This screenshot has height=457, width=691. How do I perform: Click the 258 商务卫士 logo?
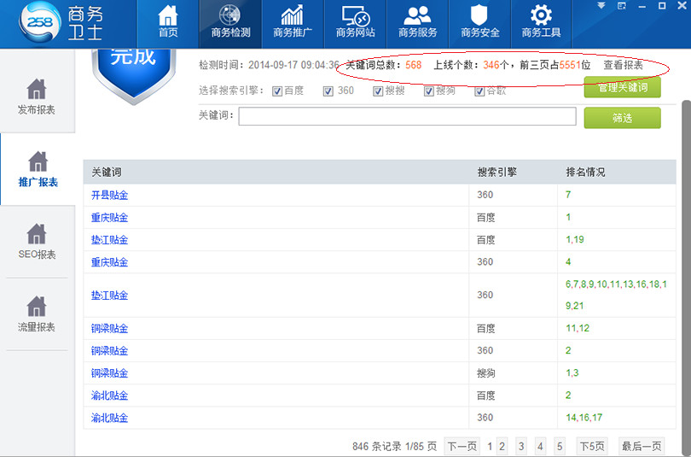[61, 23]
